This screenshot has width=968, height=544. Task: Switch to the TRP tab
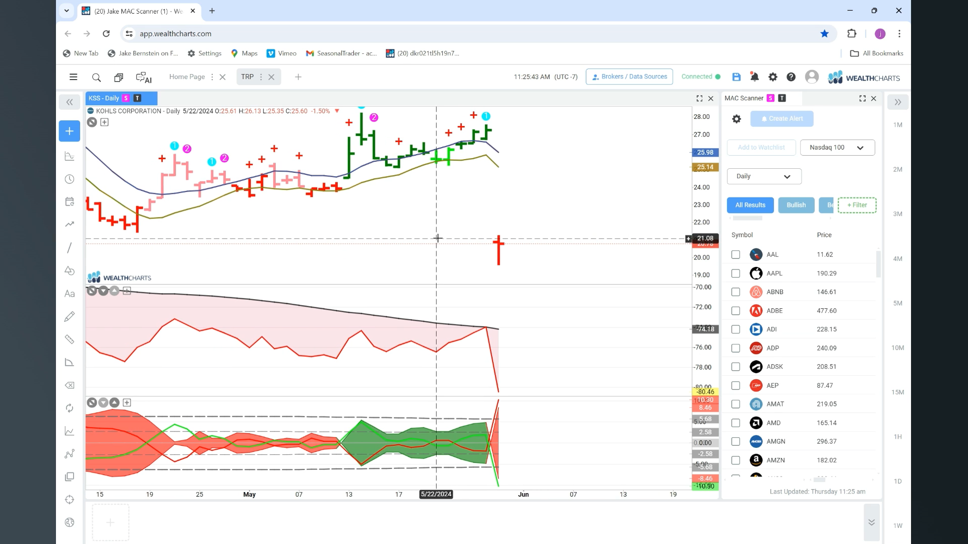tap(247, 77)
